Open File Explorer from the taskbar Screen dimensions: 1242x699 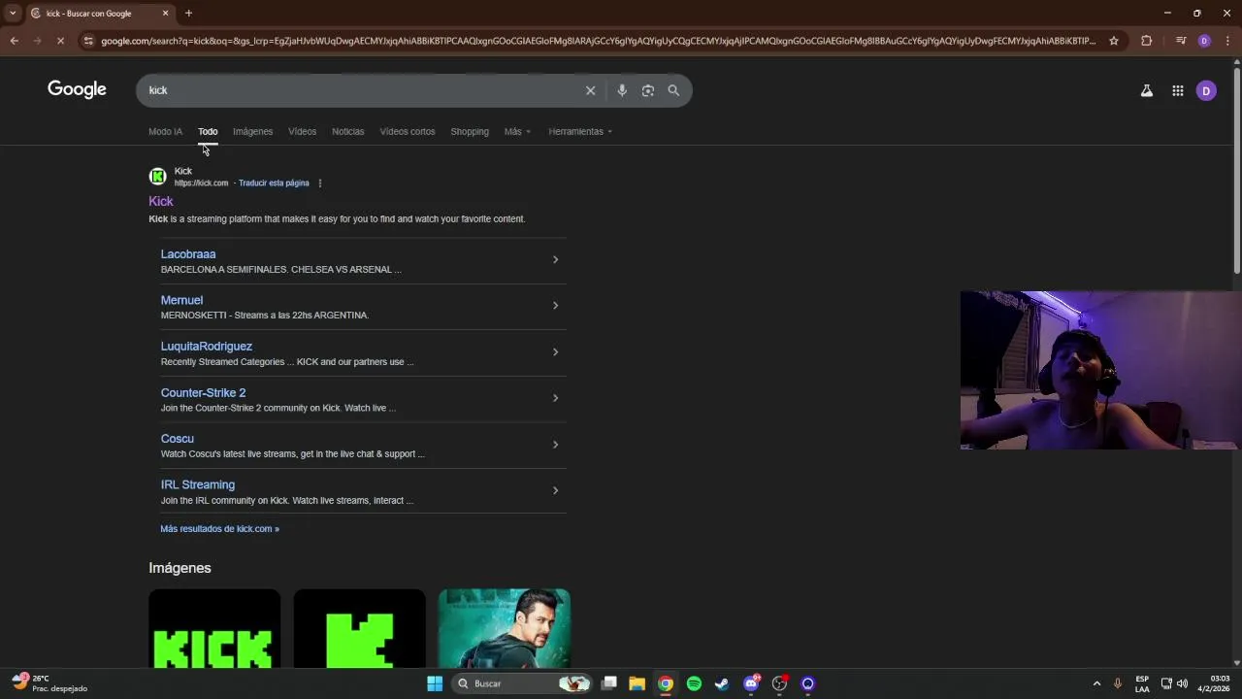point(637,683)
